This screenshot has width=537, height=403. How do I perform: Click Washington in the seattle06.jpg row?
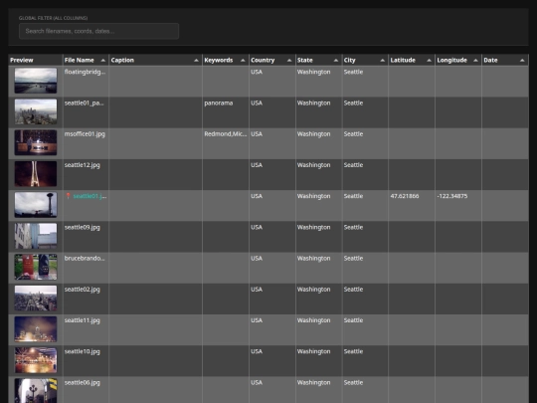tap(313, 383)
